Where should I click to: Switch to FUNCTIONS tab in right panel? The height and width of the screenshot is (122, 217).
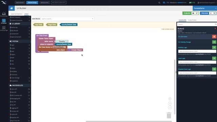[x=192, y=20]
